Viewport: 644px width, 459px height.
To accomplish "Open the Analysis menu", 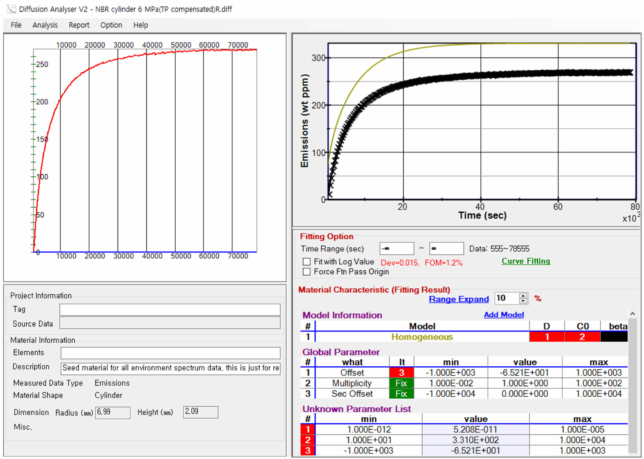I will click(x=45, y=25).
